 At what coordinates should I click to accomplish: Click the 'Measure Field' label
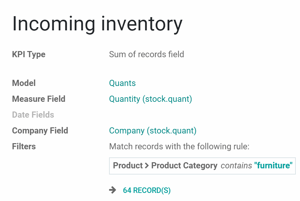(39, 99)
